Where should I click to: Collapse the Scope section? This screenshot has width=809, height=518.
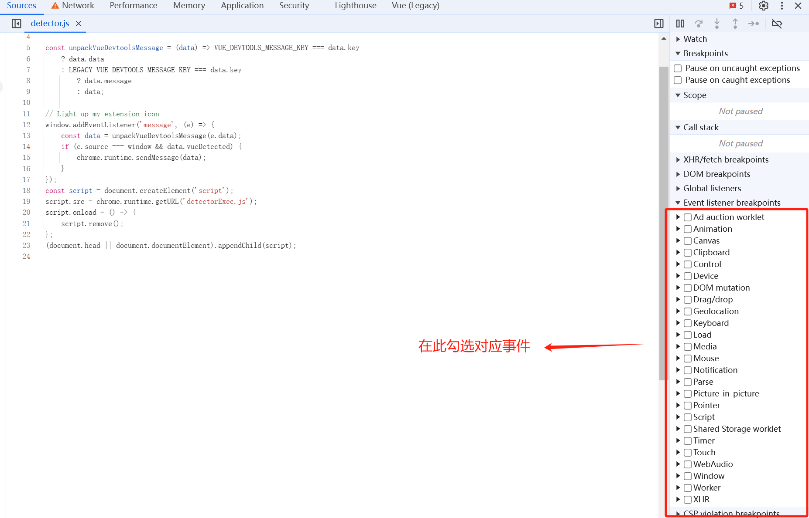coord(678,95)
